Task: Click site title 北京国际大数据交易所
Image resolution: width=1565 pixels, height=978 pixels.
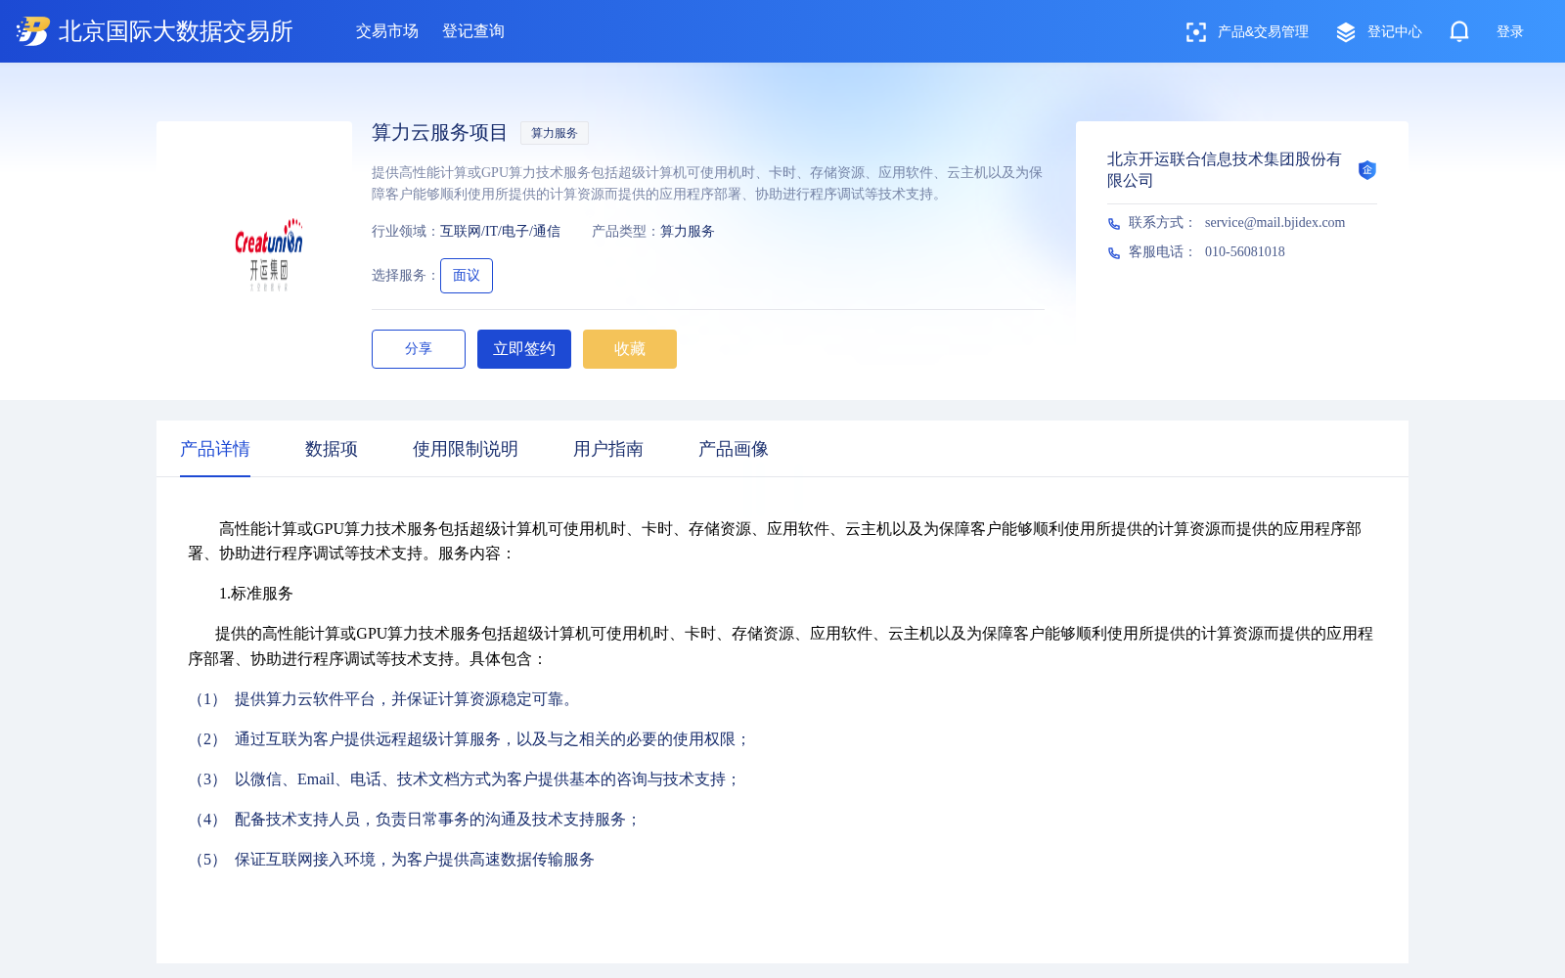Action: (x=176, y=31)
